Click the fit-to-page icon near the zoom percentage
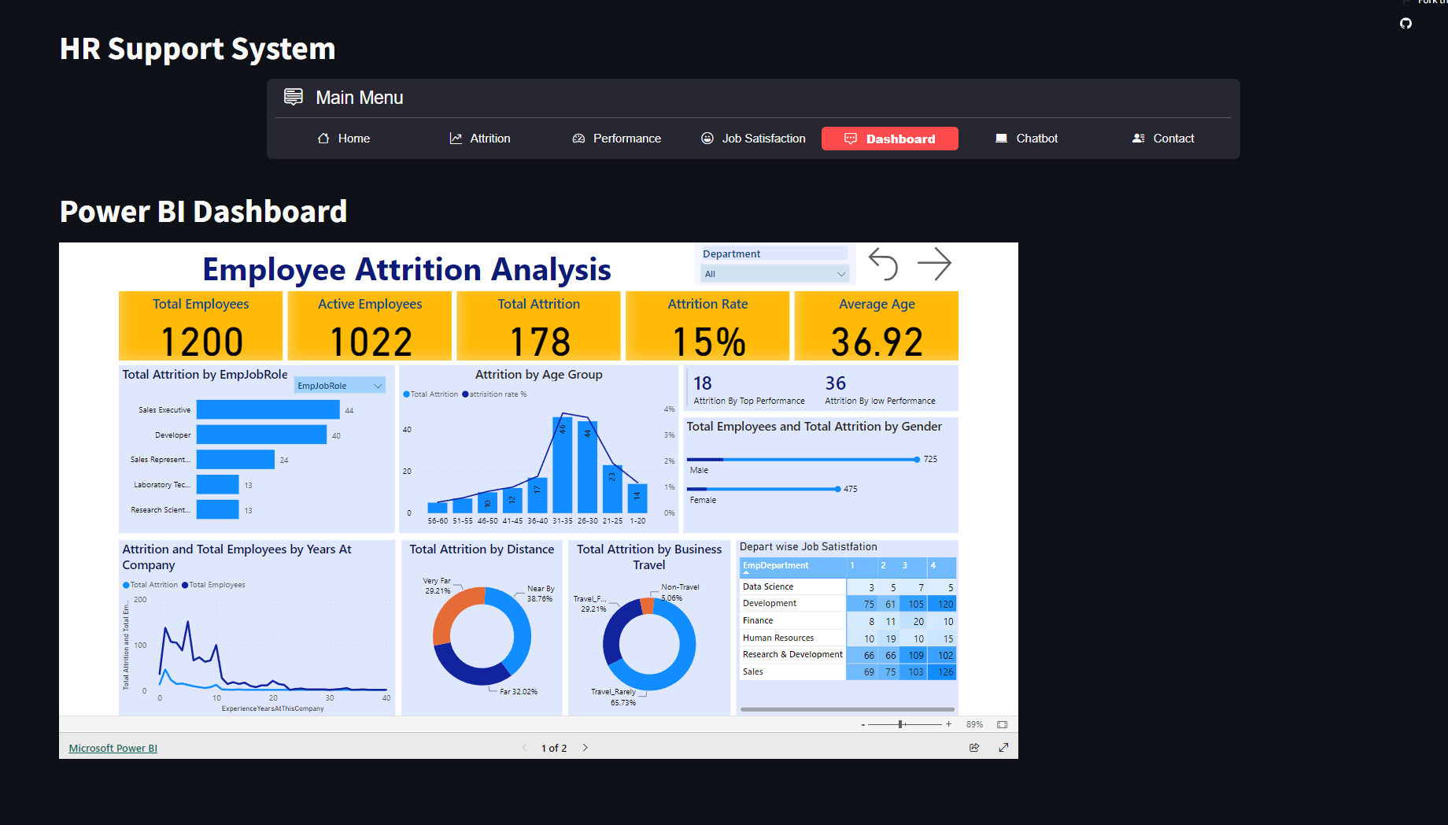Screen dimensions: 1448x825 coord(1002,723)
